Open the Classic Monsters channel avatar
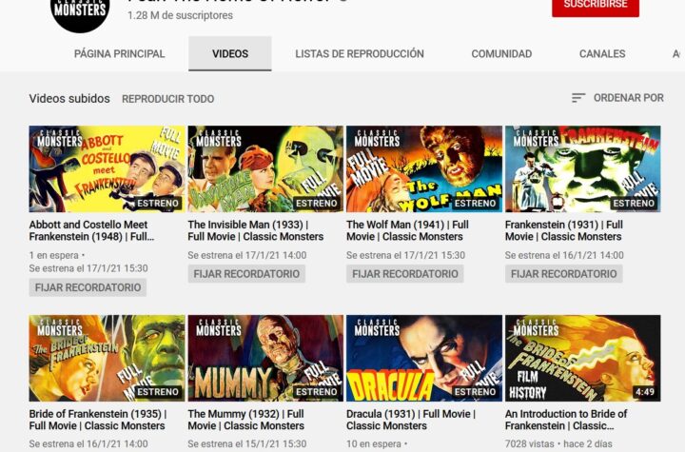This screenshot has height=452, width=685. [x=80, y=14]
